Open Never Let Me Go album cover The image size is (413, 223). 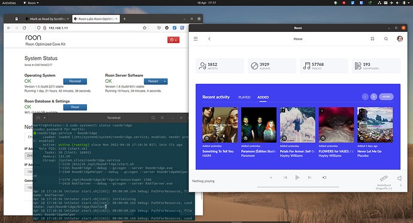pyautogui.click(x=375, y=125)
